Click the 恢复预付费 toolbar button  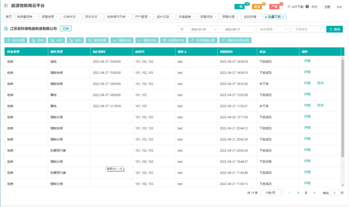[173, 40]
